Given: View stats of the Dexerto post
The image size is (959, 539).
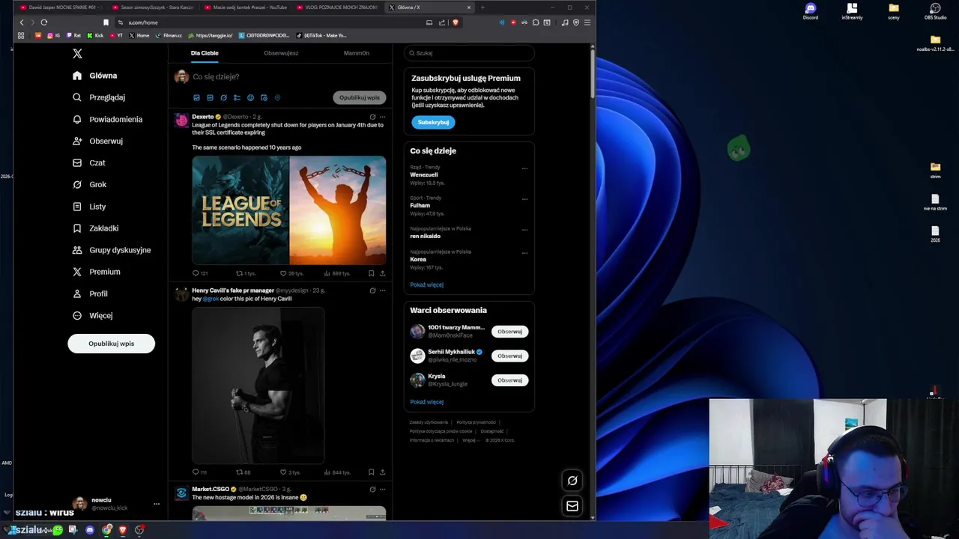Looking at the screenshot, I should click(x=337, y=273).
